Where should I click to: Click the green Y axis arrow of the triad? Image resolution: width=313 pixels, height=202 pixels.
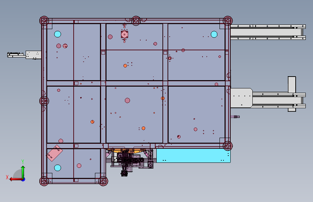click(x=23, y=172)
